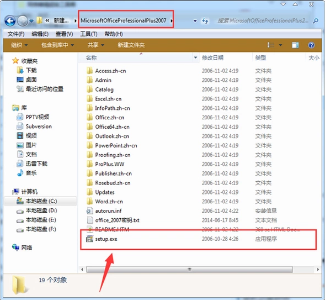
Task: Click the horizontal scrollbar right arrow
Action: (318, 270)
